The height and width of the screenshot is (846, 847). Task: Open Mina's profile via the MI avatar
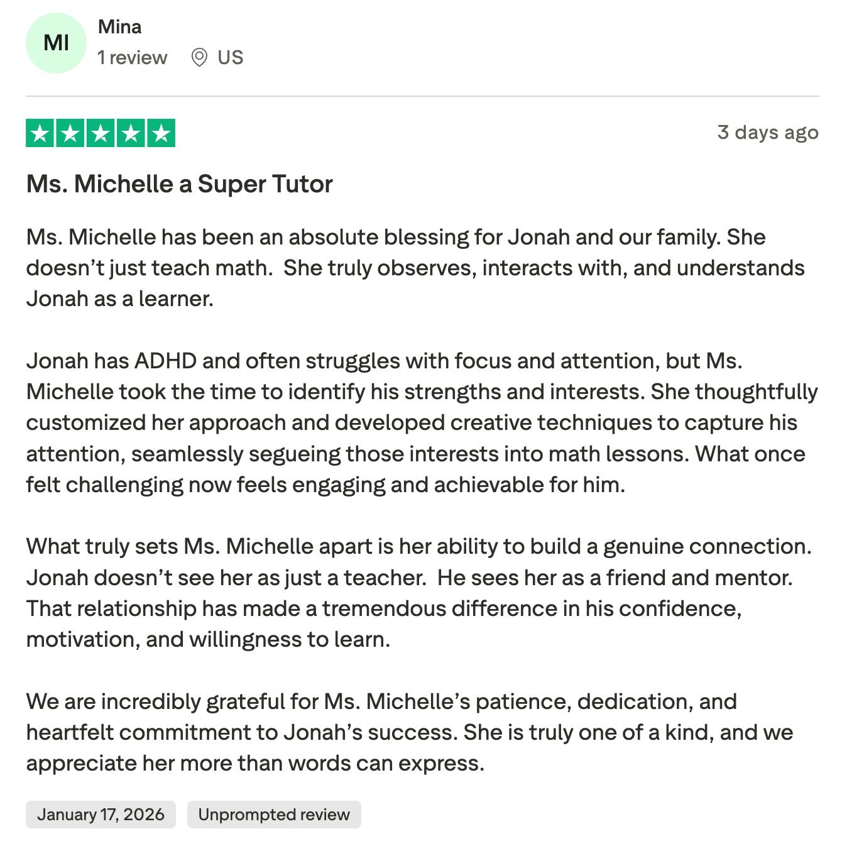coord(56,41)
